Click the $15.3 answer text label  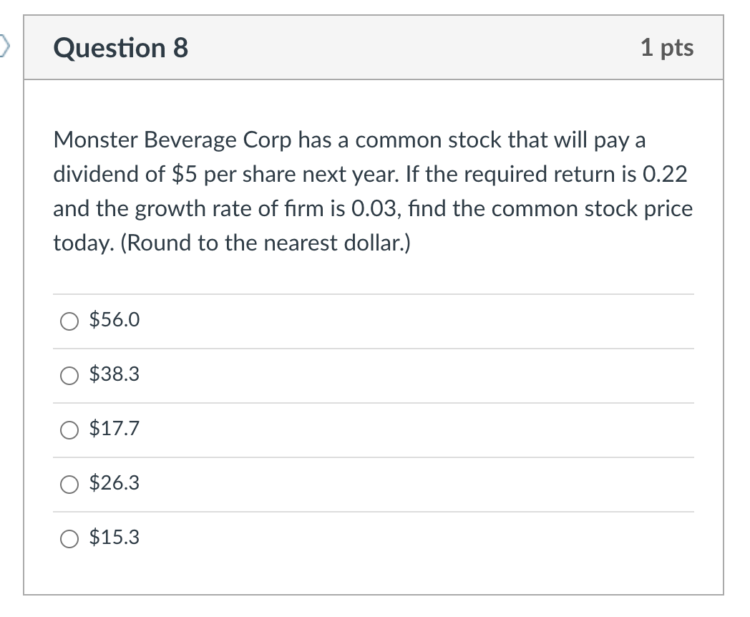click(113, 538)
